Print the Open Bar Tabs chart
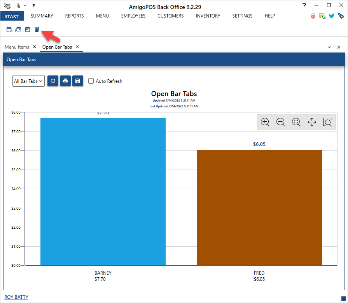348x303 pixels. coord(65,81)
